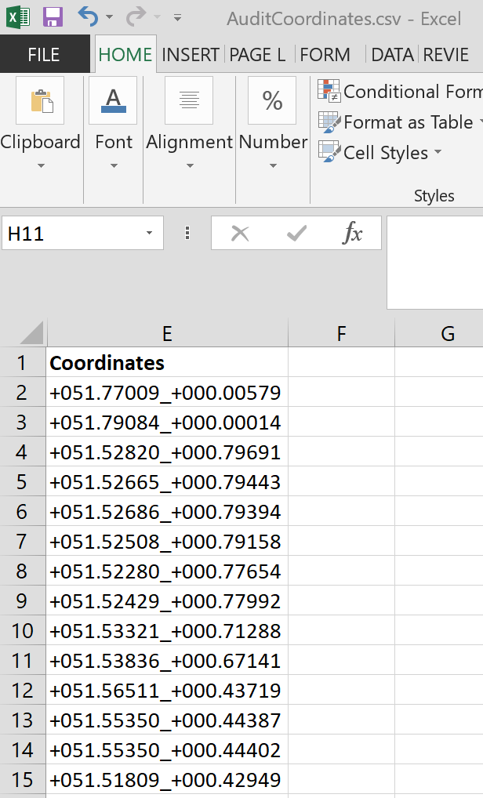Image resolution: width=483 pixels, height=798 pixels.
Task: Open the Clipboard paste icon group
Action: coord(40,101)
